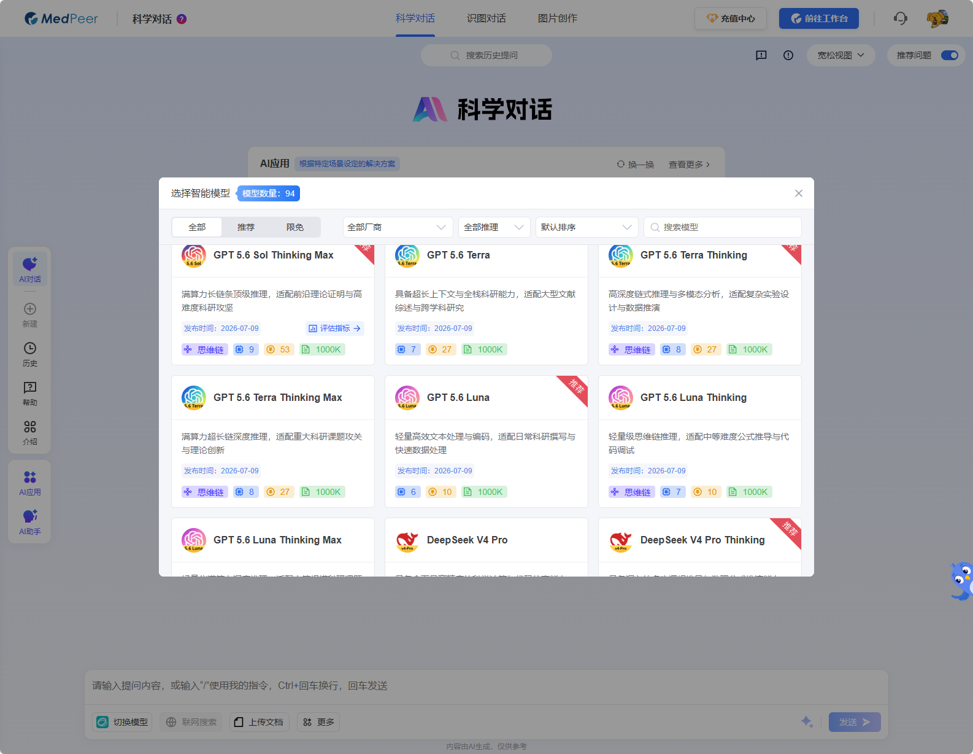This screenshot has width=973, height=754.
Task: Click the blue mascot assistant icon
Action: pyautogui.click(x=961, y=581)
